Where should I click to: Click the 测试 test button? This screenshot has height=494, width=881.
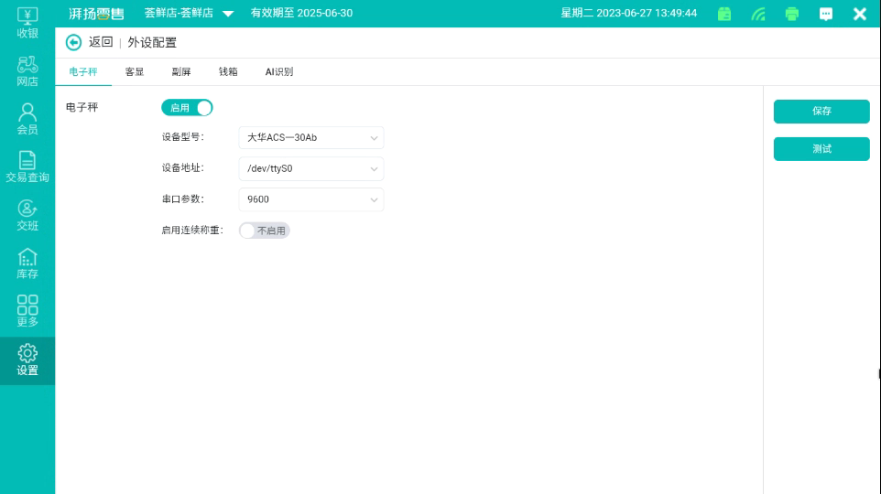(821, 149)
